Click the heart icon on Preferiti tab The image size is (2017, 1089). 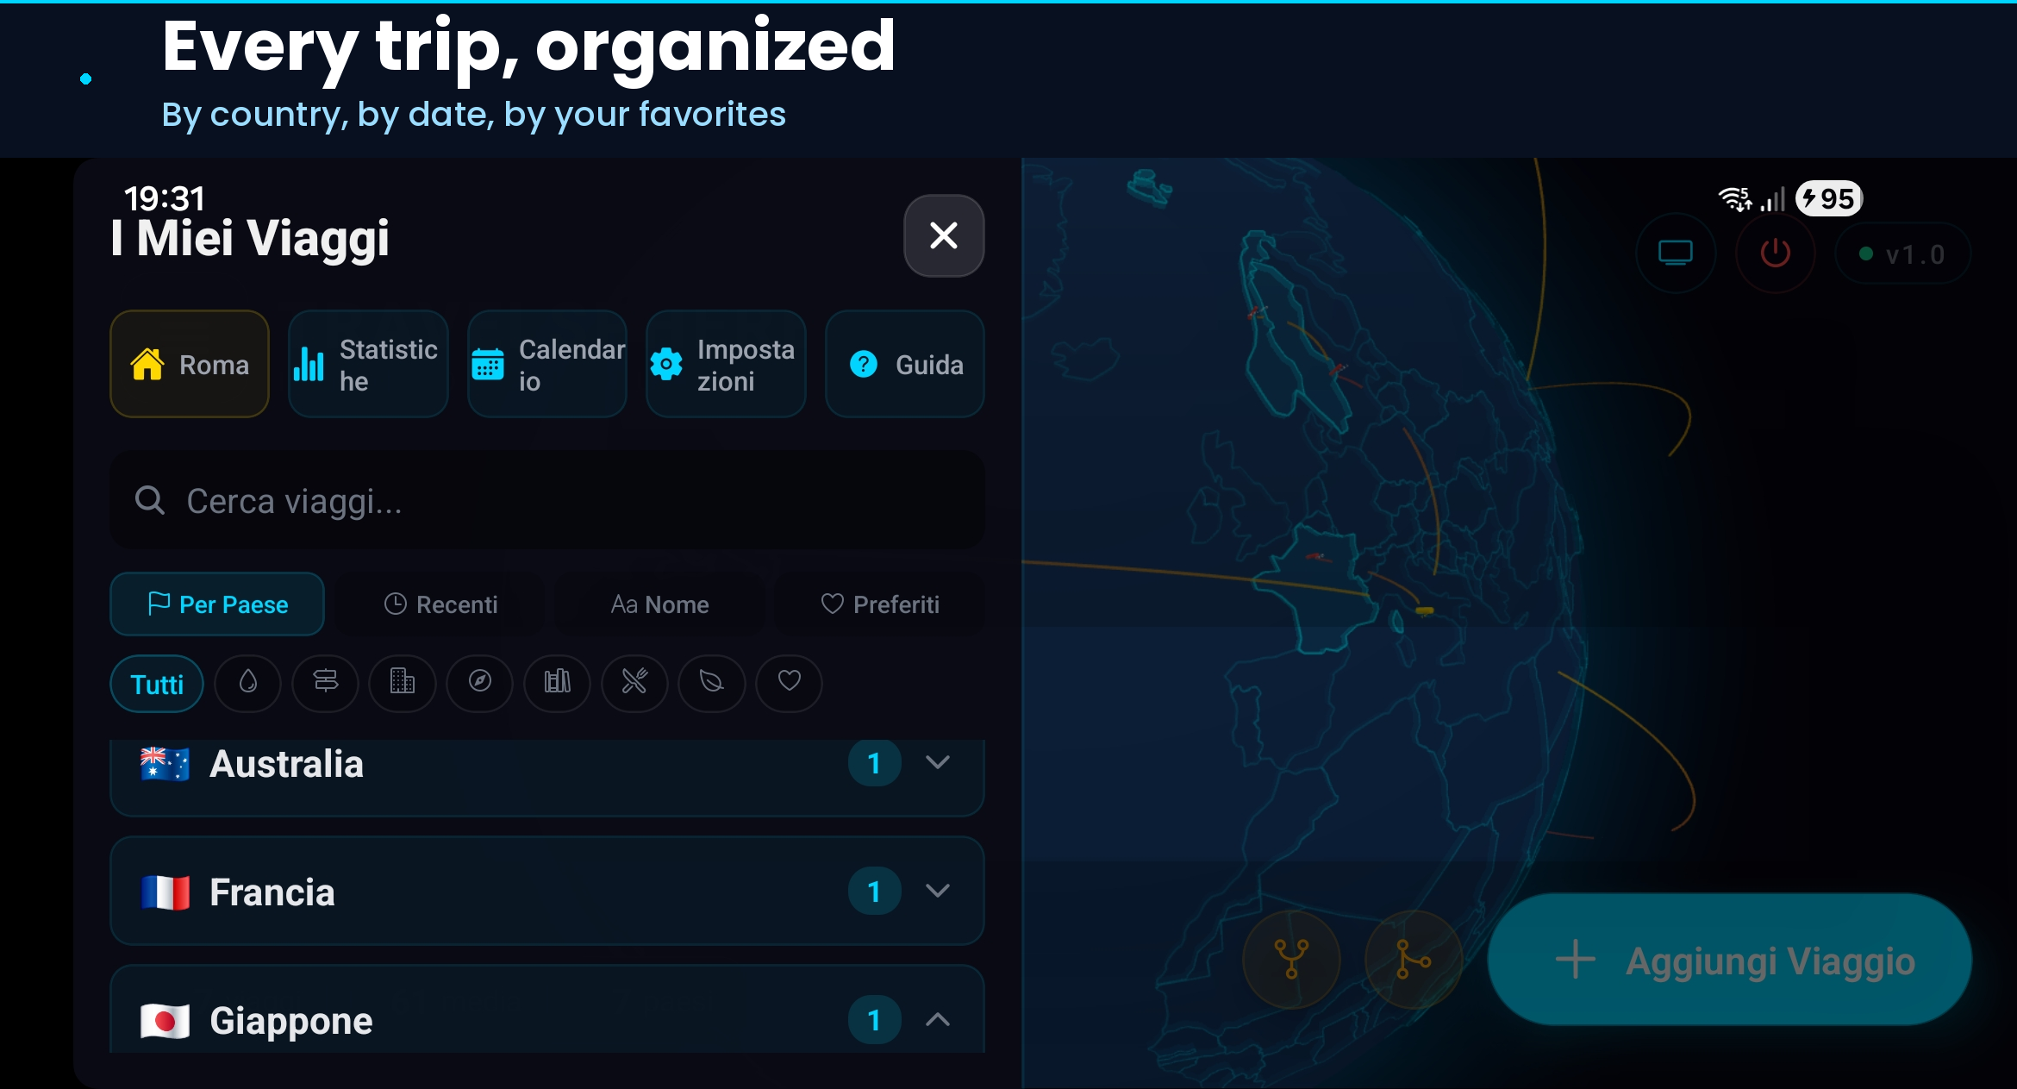[832, 604]
